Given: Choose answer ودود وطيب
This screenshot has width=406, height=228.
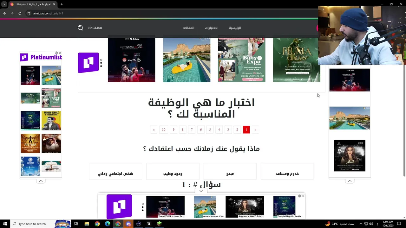Looking at the screenshot, I should pyautogui.click(x=173, y=172).
